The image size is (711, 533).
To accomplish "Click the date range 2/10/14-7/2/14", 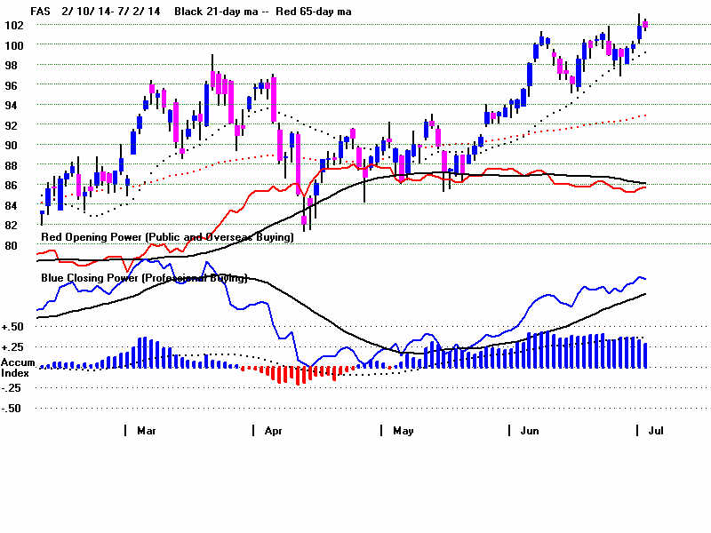I will pyautogui.click(x=111, y=12).
